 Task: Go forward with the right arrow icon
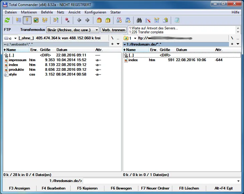(88, 20)
